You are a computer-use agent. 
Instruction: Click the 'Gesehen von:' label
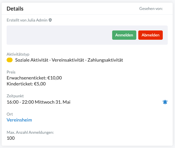[x=151, y=9]
